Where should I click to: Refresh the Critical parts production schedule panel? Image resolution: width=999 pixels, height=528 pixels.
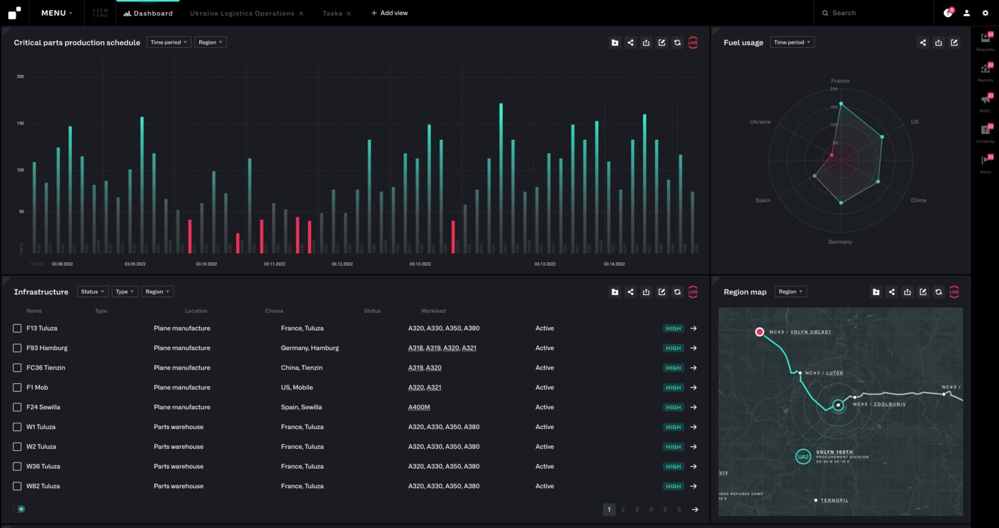coord(677,43)
